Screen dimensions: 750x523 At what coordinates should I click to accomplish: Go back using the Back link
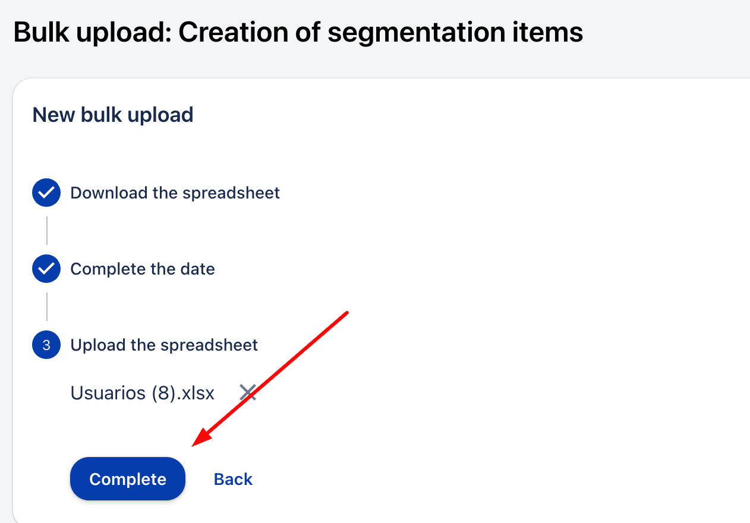point(233,480)
